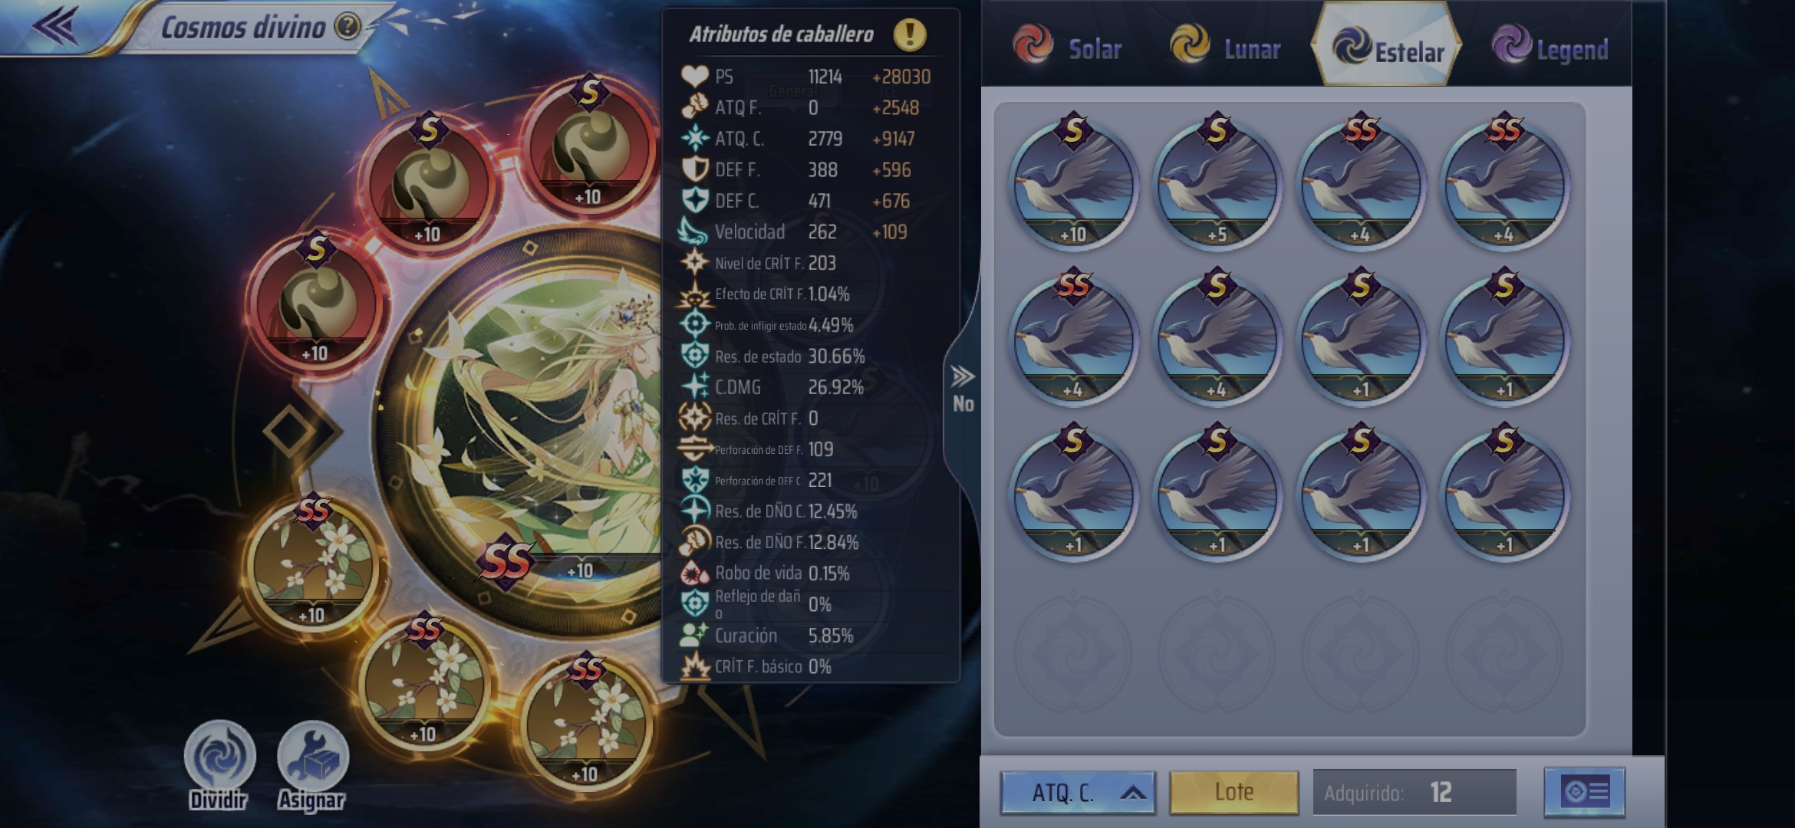
Task: Toggle the list view filter icon button
Action: tap(1584, 791)
